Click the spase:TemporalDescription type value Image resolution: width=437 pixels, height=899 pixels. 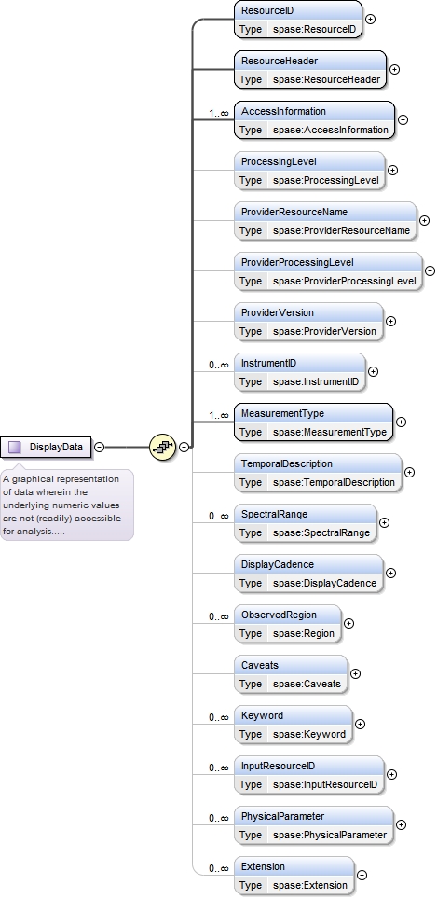(334, 483)
